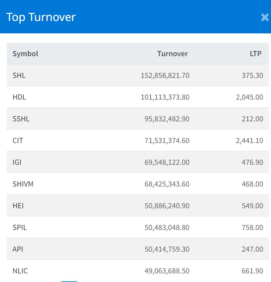
Task: Open the SPIL symbol
Action: 20,227
